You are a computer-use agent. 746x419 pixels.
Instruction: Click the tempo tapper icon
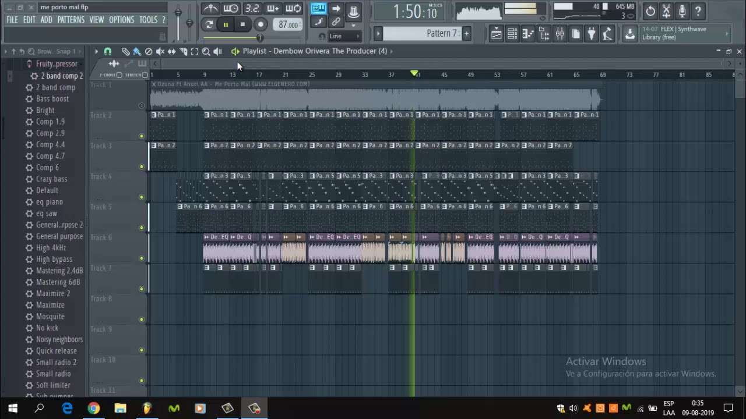[607, 34]
